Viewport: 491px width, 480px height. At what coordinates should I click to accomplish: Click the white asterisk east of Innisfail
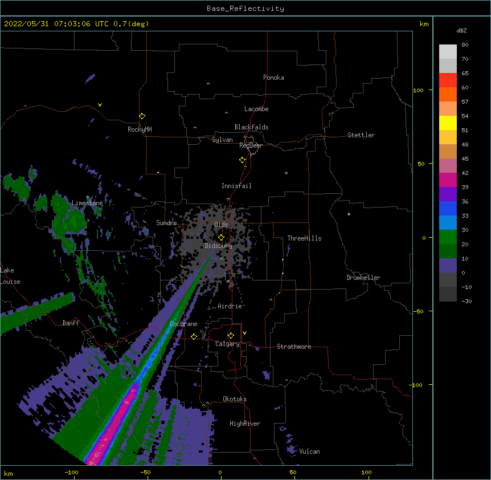[286, 173]
